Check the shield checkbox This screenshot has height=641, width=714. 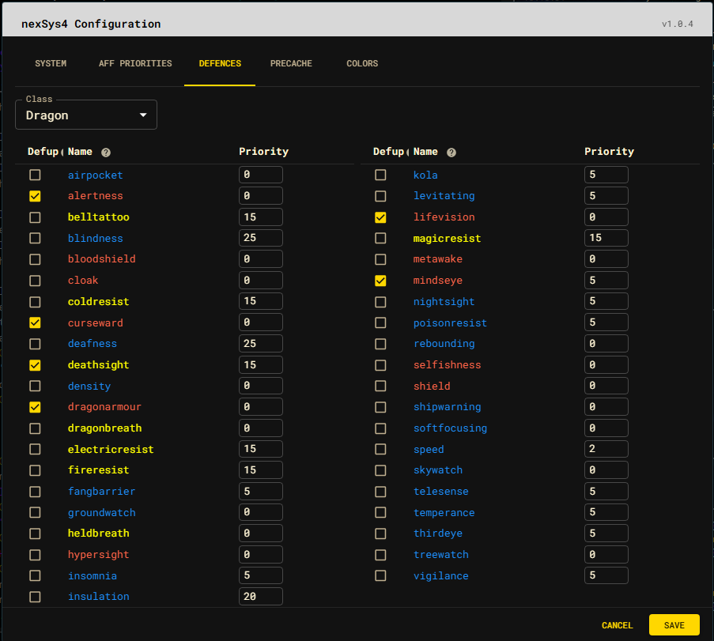coord(380,386)
